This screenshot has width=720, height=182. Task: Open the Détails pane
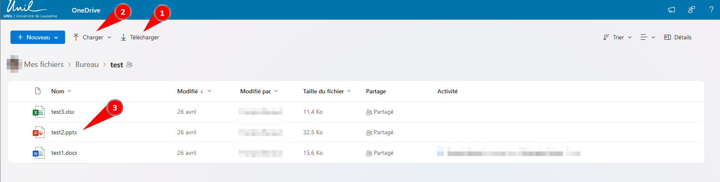coord(678,37)
